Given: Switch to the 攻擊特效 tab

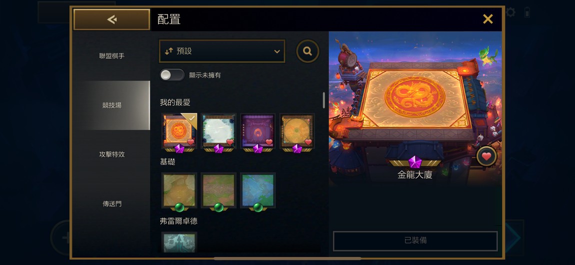Looking at the screenshot, I should pyautogui.click(x=112, y=155).
